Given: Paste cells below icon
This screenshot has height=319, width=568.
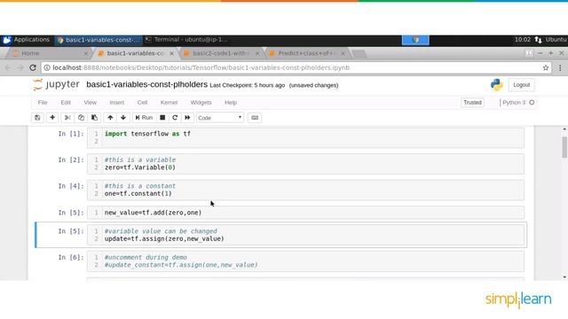Looking at the screenshot, I should [x=94, y=118].
